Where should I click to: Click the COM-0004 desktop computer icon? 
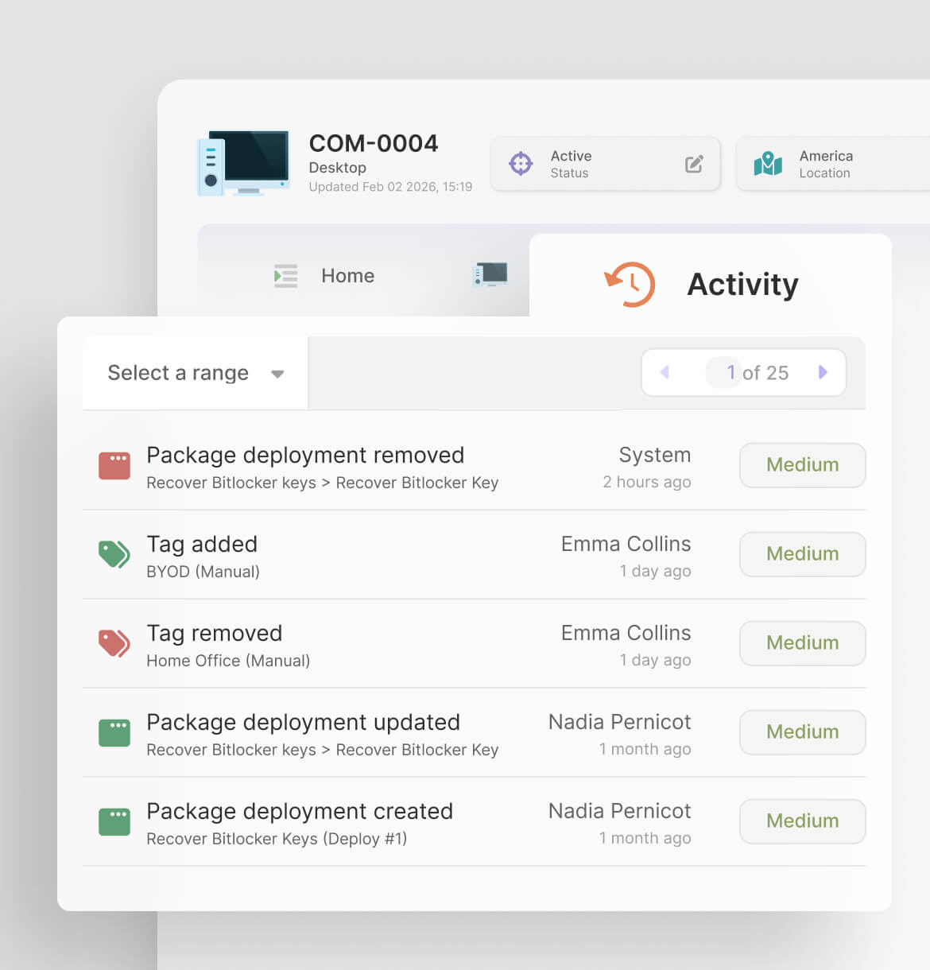243,163
